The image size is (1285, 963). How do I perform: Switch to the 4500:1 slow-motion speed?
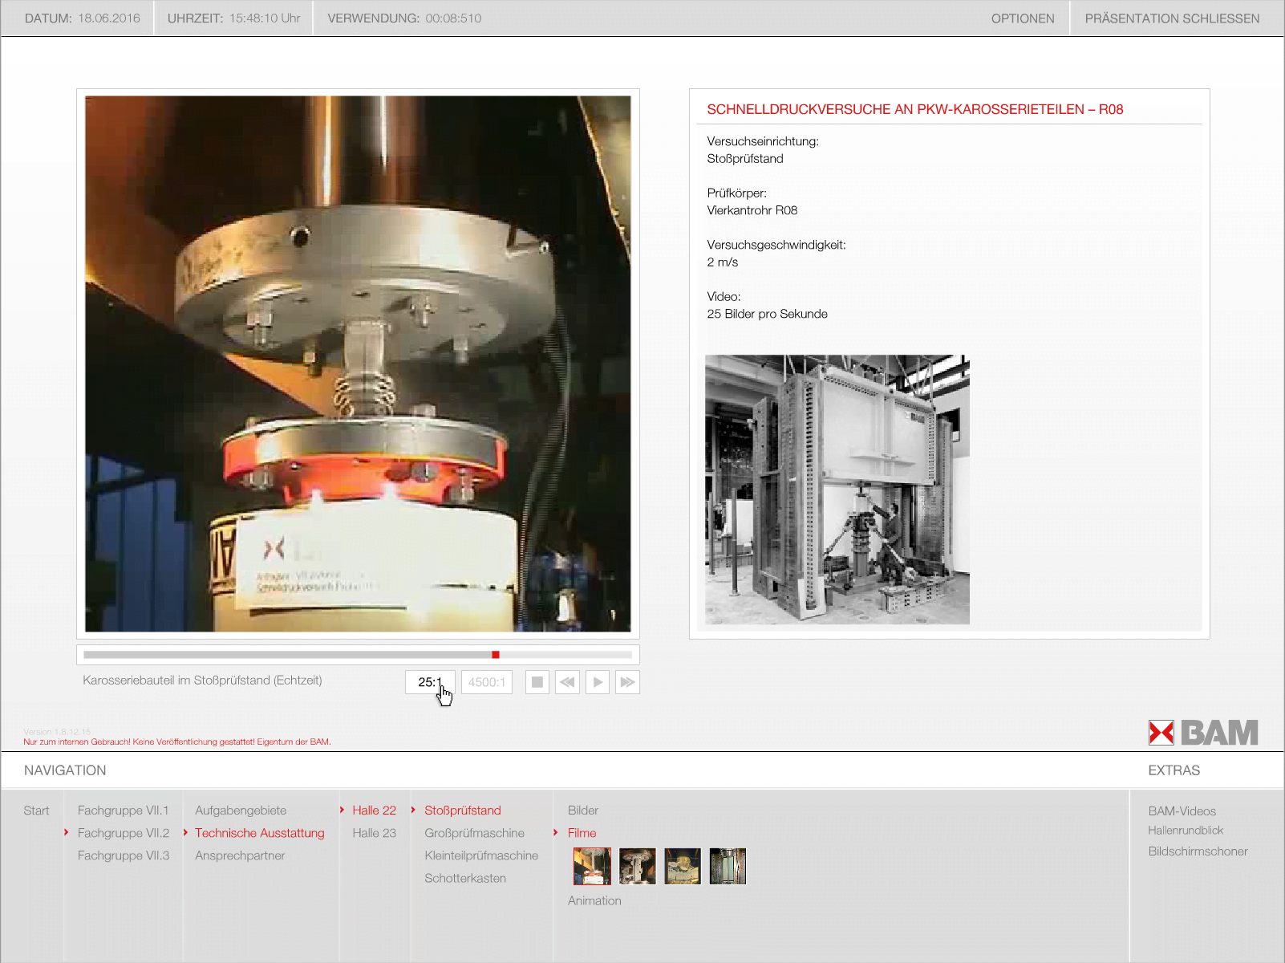click(x=487, y=682)
